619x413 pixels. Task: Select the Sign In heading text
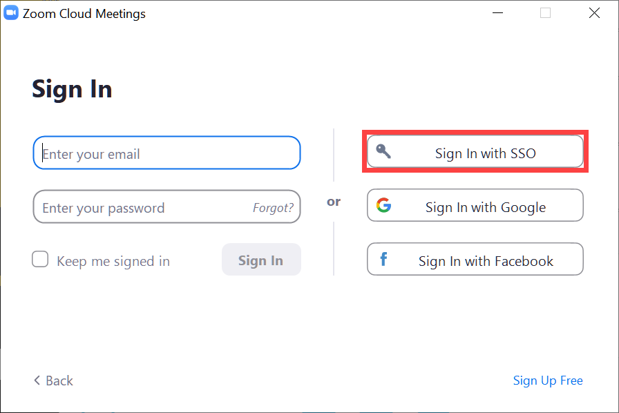[72, 89]
